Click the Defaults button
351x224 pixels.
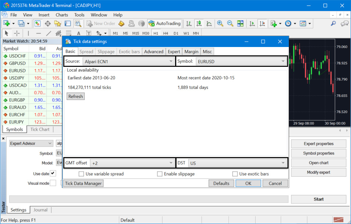coord(221,183)
